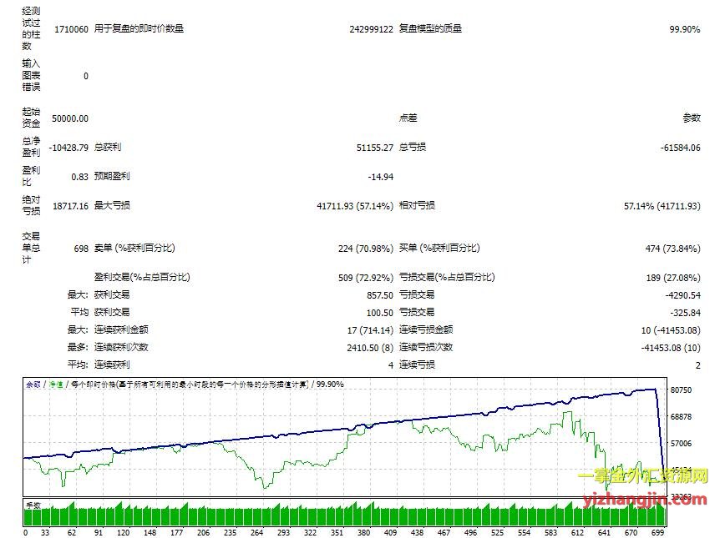This screenshot has width=720, height=538.
Task: Select gross loss value -61584.06
Action: coord(681,148)
